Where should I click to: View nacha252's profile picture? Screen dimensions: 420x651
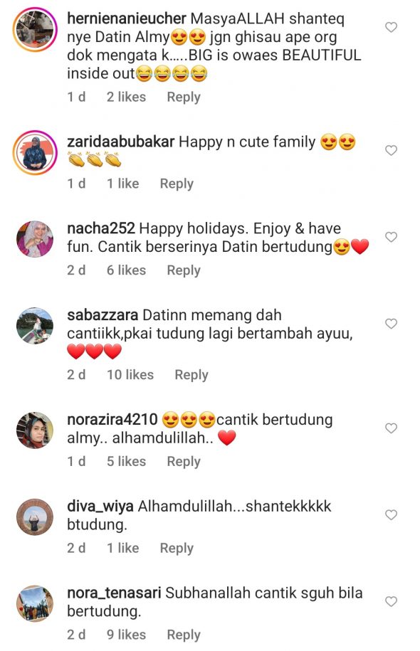click(35, 239)
